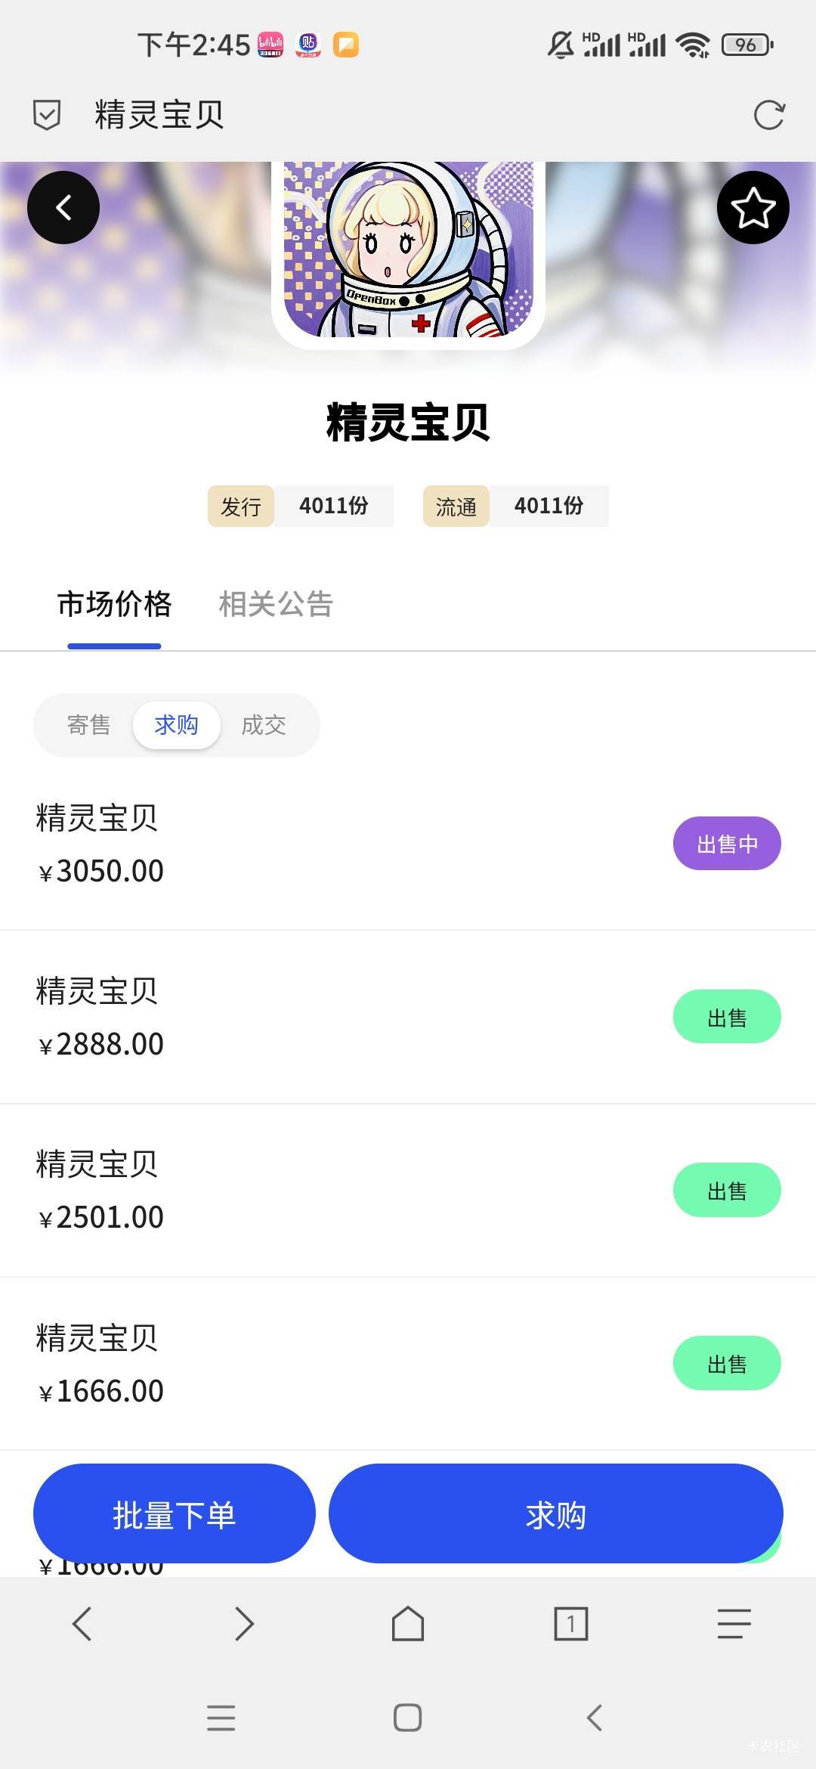Favorite the item with the star icon
The image size is (816, 1769).
point(753,207)
